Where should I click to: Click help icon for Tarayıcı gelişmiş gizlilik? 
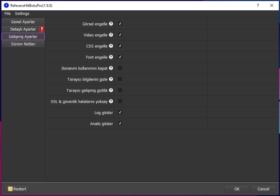click(x=111, y=90)
